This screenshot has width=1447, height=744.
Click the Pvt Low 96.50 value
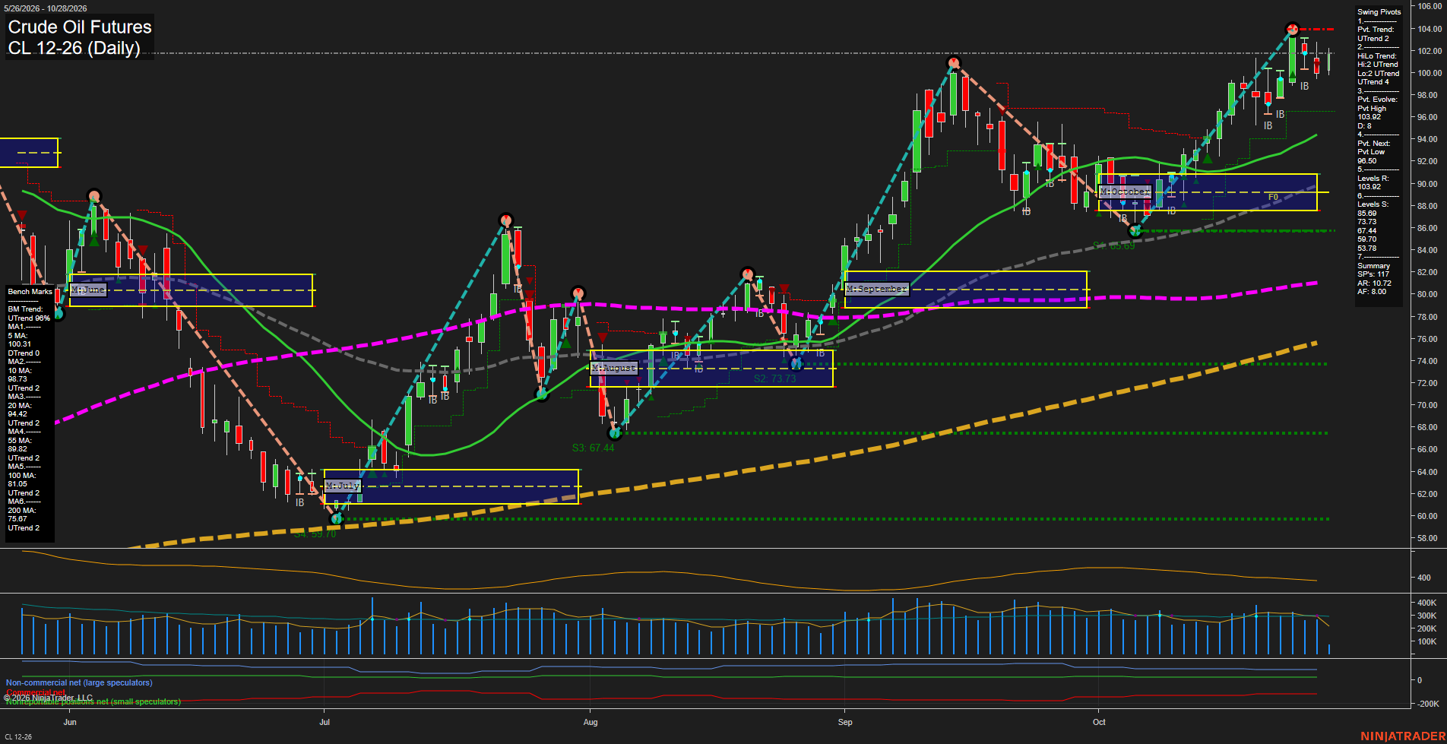coord(1371,157)
